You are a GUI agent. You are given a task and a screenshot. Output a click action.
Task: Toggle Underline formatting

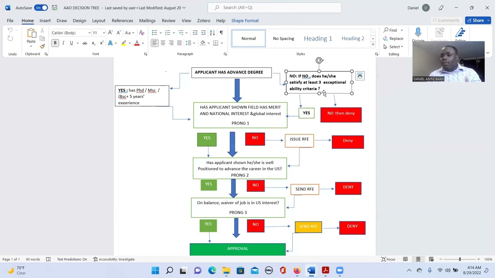pos(71,43)
